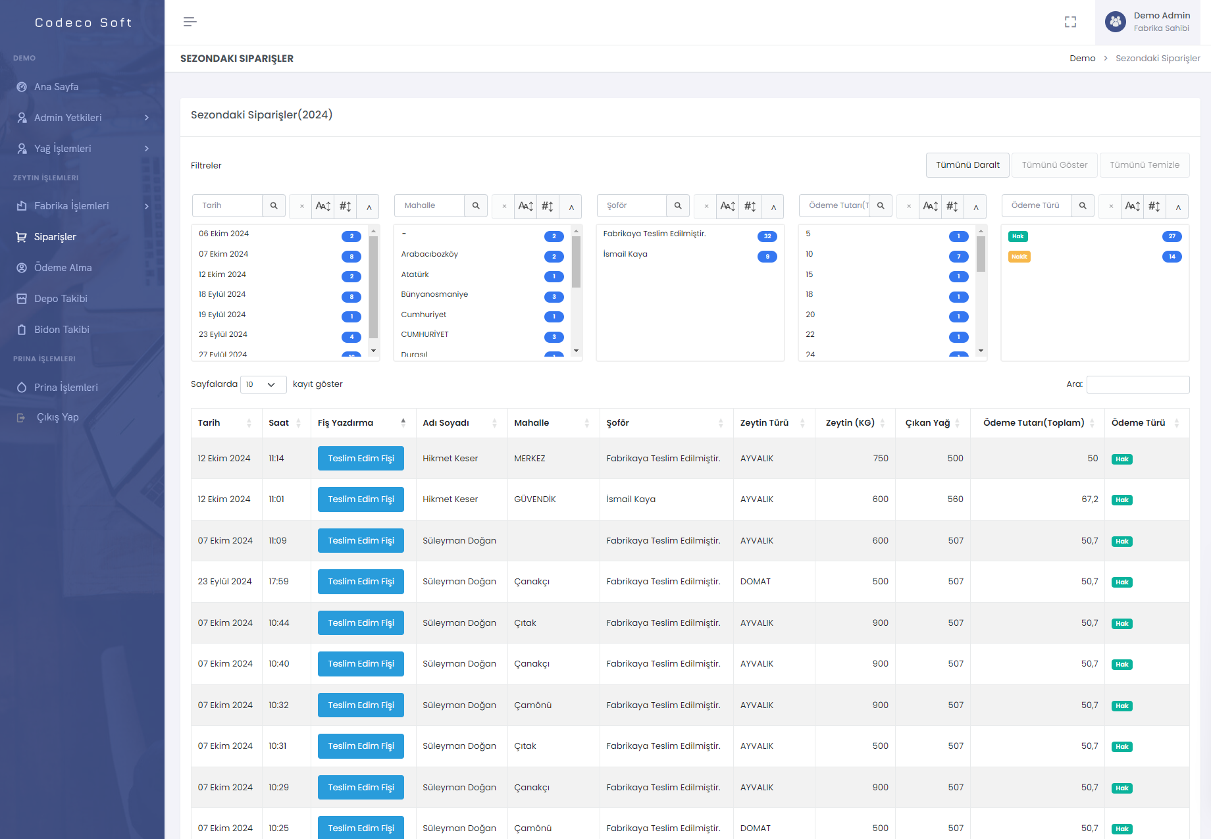This screenshot has height=839, width=1211.
Task: Open Ödeme Alma from the sidebar menu
Action: point(63,268)
